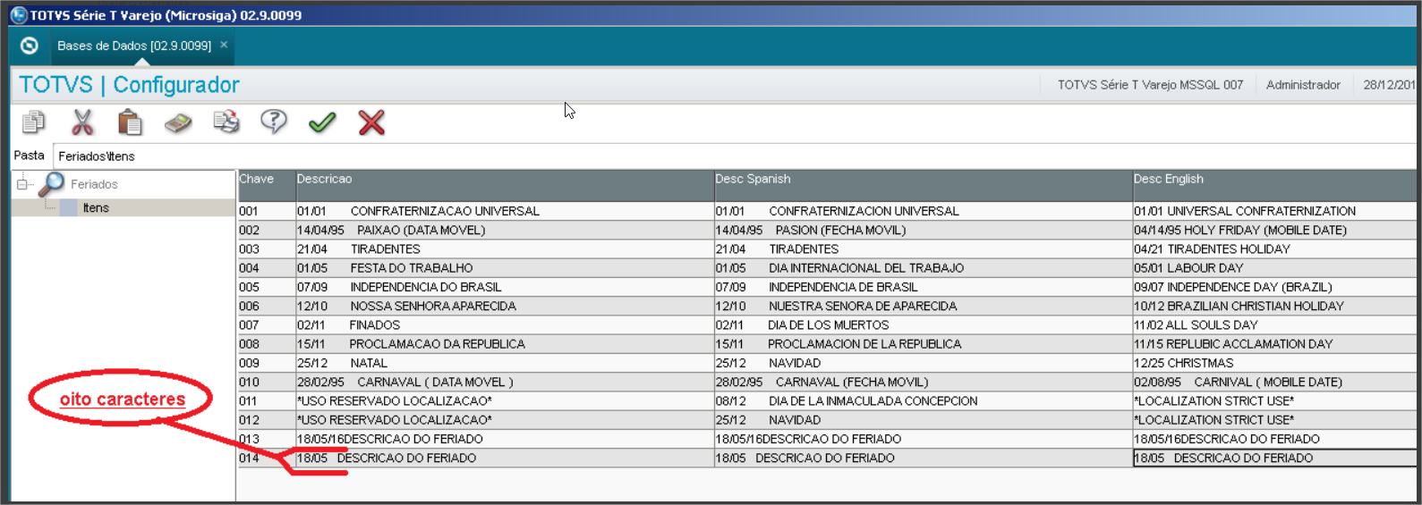Image resolution: width=1422 pixels, height=505 pixels.
Task: Click the TOTVS | Configurador title
Action: tap(129, 85)
